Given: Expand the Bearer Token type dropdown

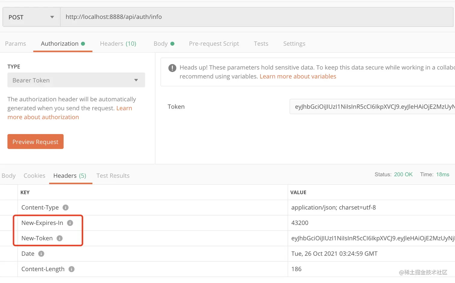Looking at the screenshot, I should coord(76,80).
